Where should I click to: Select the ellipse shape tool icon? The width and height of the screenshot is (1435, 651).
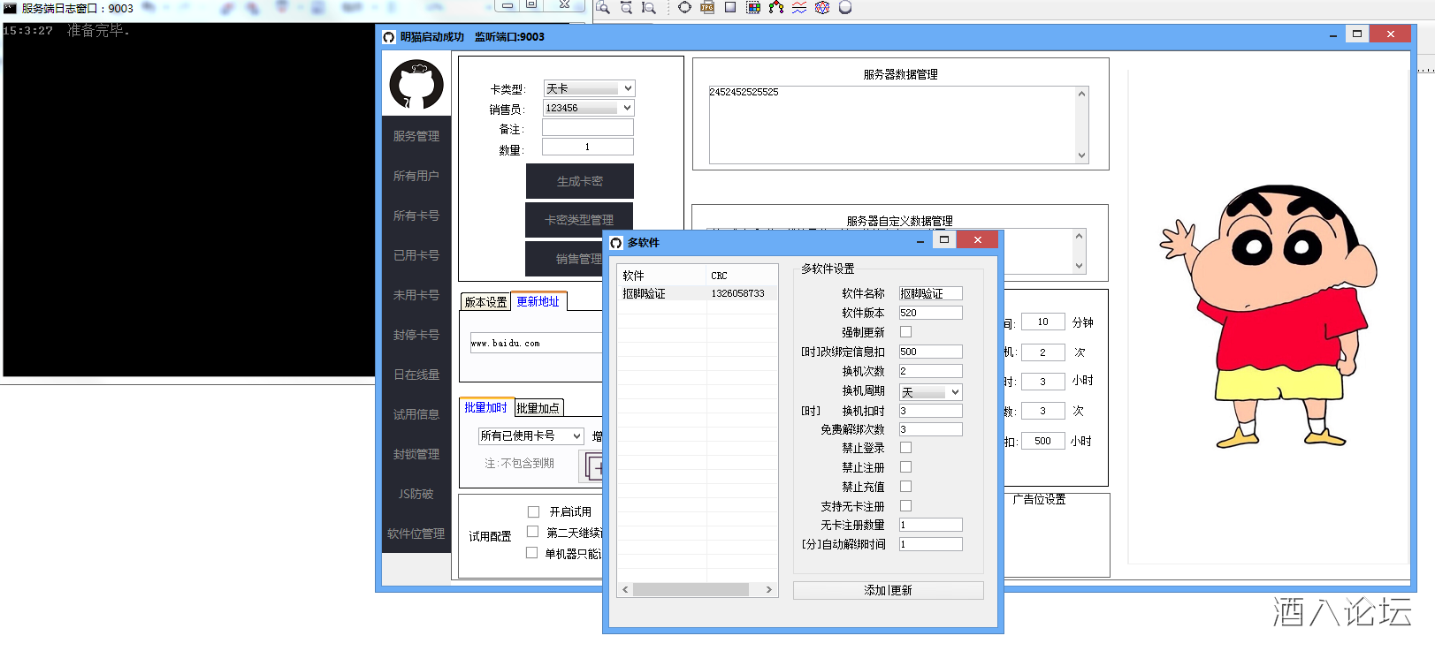coord(684,7)
